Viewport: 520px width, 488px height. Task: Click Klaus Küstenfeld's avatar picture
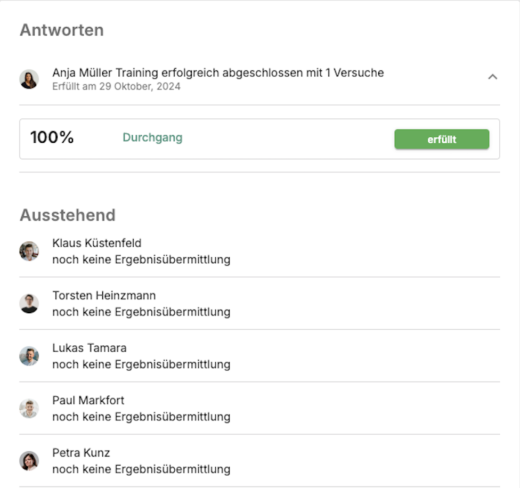pyautogui.click(x=29, y=251)
